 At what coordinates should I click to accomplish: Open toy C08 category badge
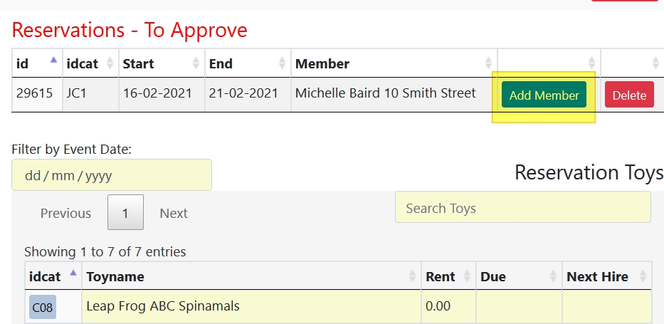click(42, 307)
